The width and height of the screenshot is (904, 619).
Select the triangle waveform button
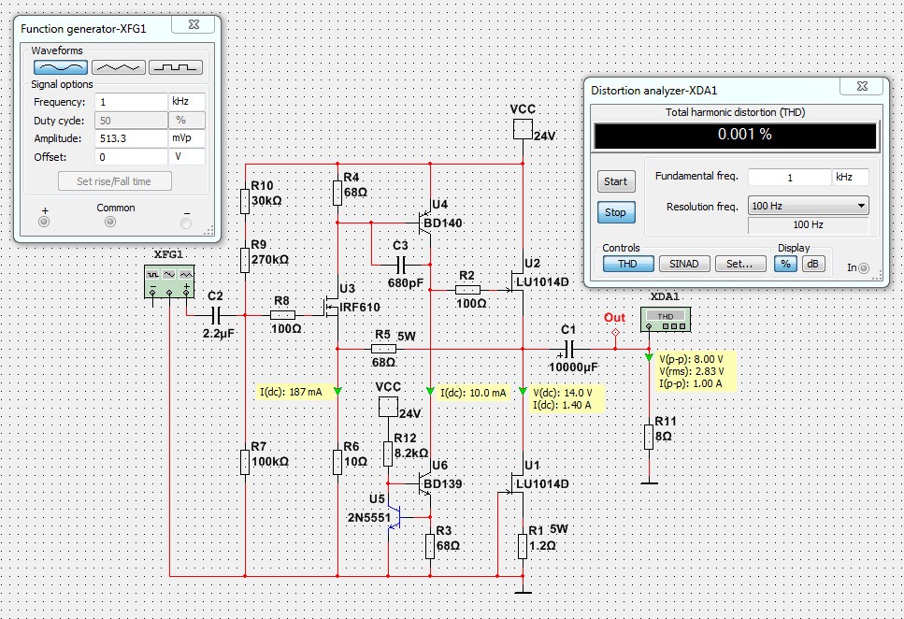point(118,67)
